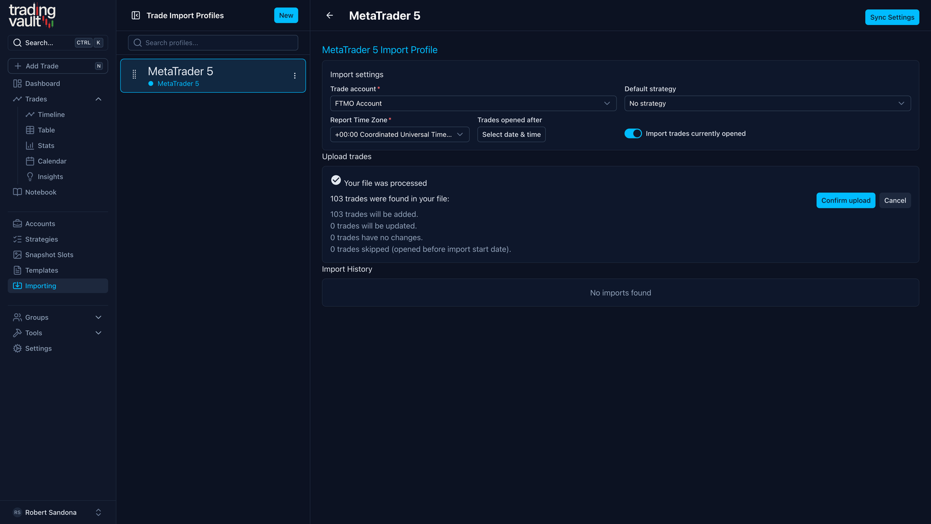Open Strategies from the sidebar menu
The width and height of the screenshot is (931, 524).
coord(41,239)
